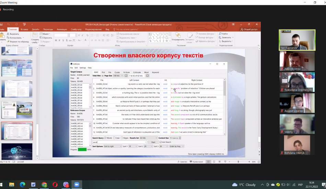This screenshot has height=189, width=326.
Task: Enable the Regex checkbox
Action: 122,138
